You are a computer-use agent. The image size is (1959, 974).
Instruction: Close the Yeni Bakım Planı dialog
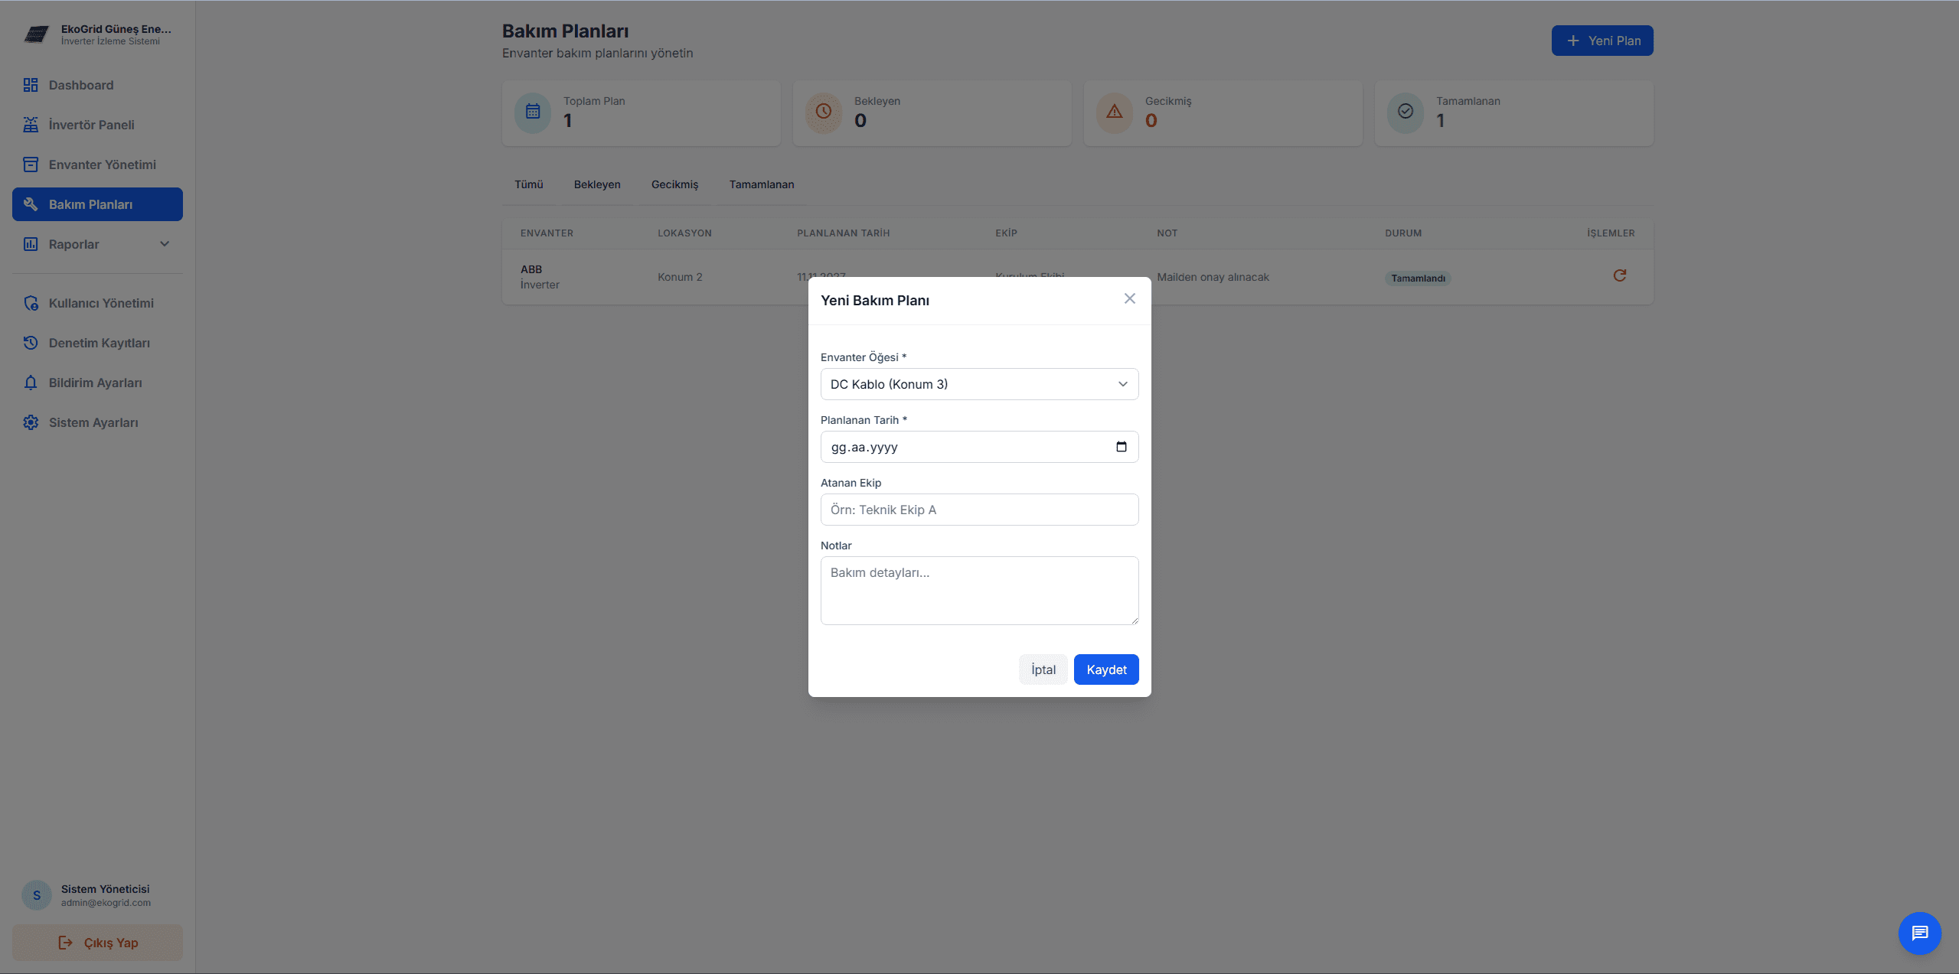(x=1129, y=299)
